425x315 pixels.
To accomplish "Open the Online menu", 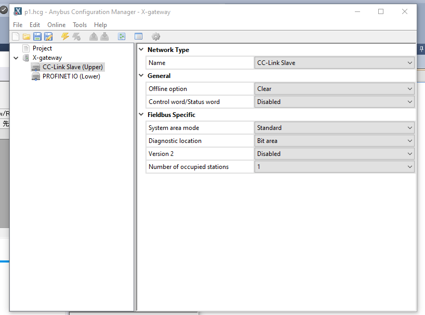I will [57, 25].
